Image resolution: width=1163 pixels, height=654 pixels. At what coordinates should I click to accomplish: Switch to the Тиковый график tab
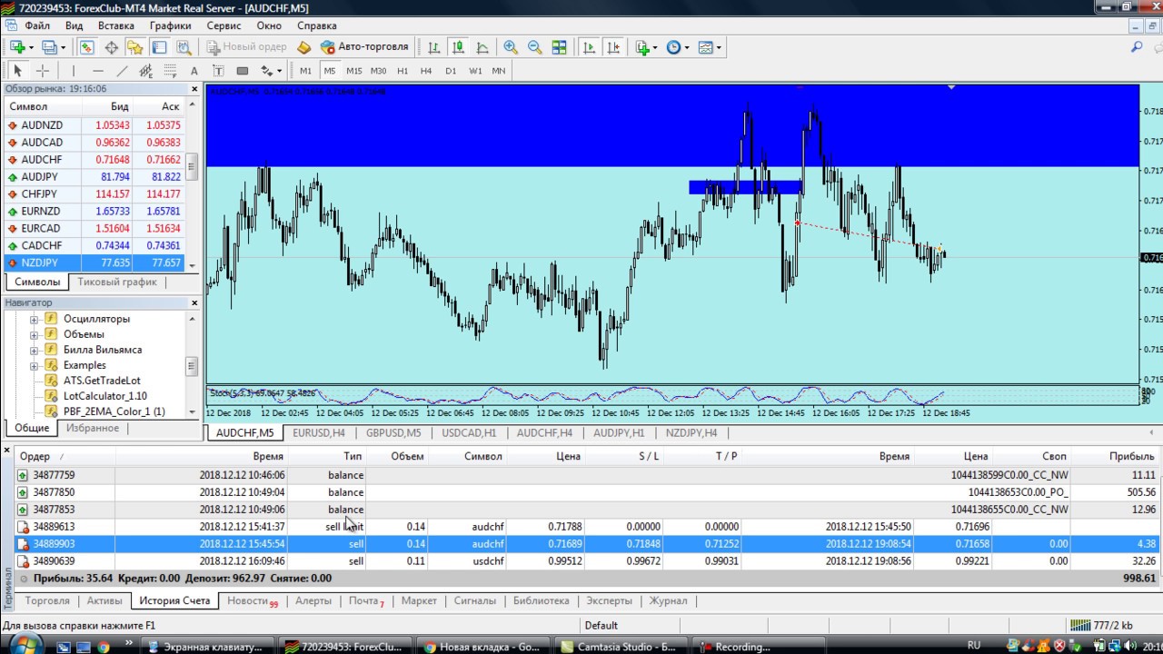click(116, 282)
